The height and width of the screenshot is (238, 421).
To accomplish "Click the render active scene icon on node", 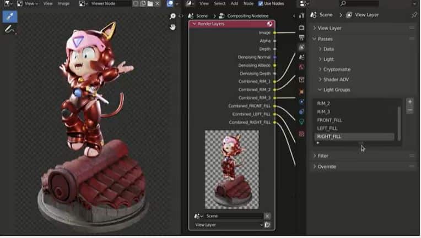I will click(x=267, y=225).
